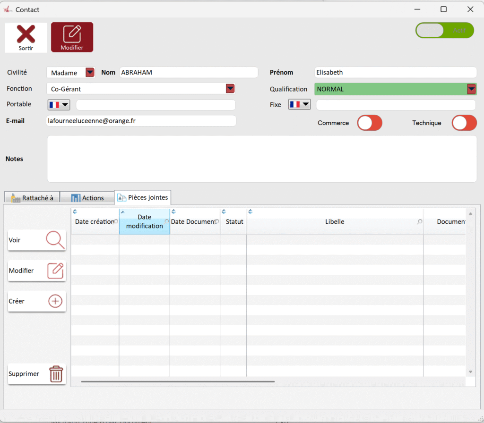484x423 pixels.
Task: Click the Voir magnifying glass icon
Action: click(x=55, y=240)
